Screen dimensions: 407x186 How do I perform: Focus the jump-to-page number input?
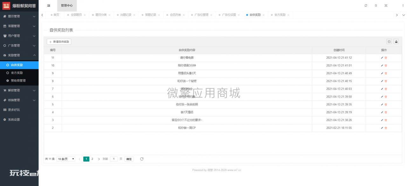[114, 159]
